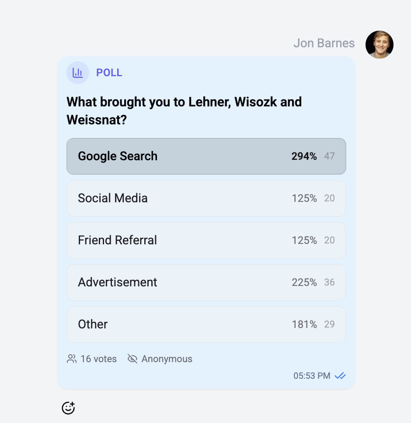Expand the poll question details
The width and height of the screenshot is (411, 423).
pos(184,110)
